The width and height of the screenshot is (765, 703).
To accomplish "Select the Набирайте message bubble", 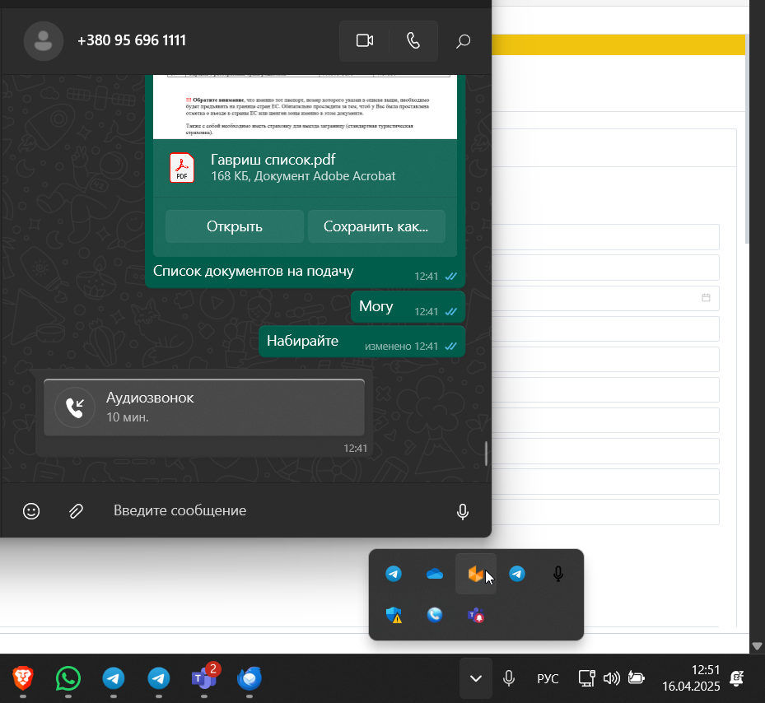I will pos(362,342).
